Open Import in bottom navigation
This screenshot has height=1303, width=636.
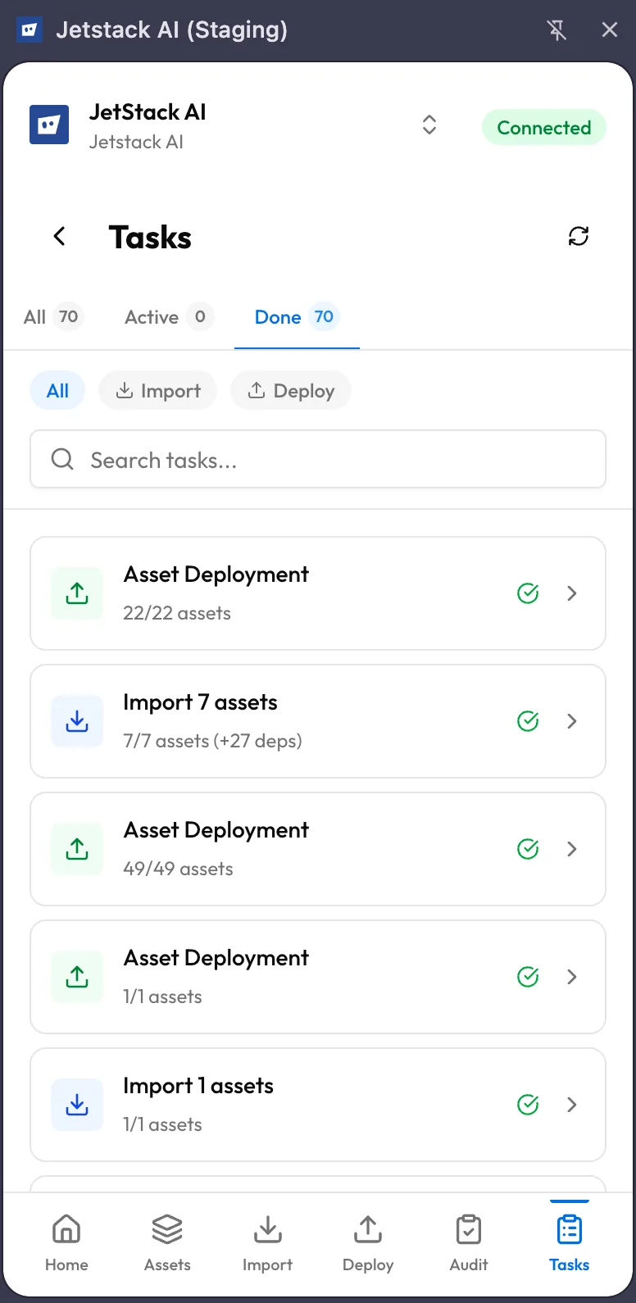point(267,1243)
